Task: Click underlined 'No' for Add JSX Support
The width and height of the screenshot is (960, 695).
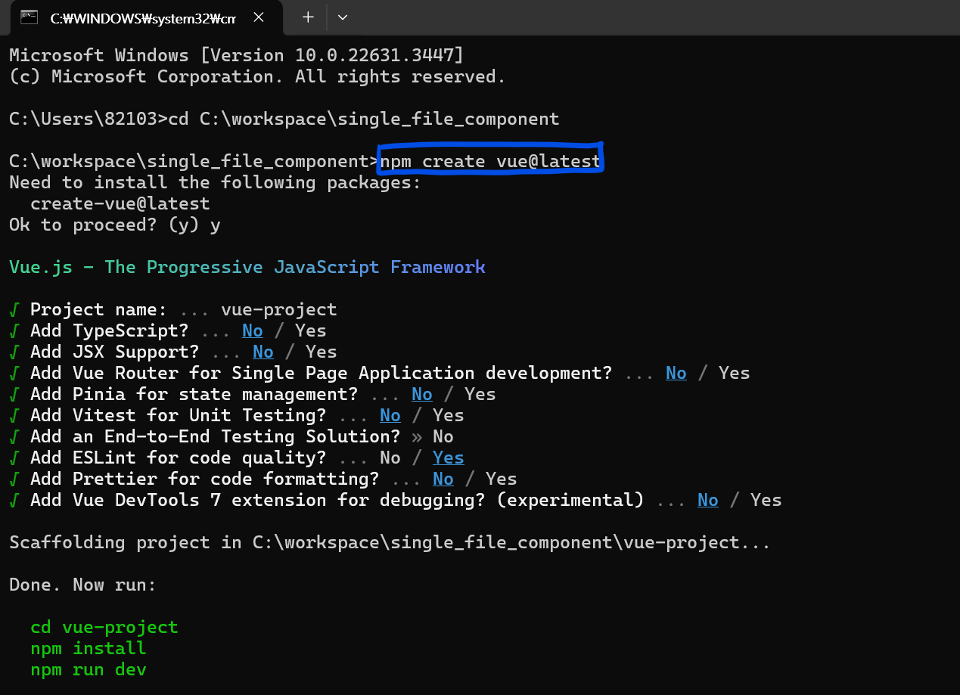Action: tap(263, 352)
